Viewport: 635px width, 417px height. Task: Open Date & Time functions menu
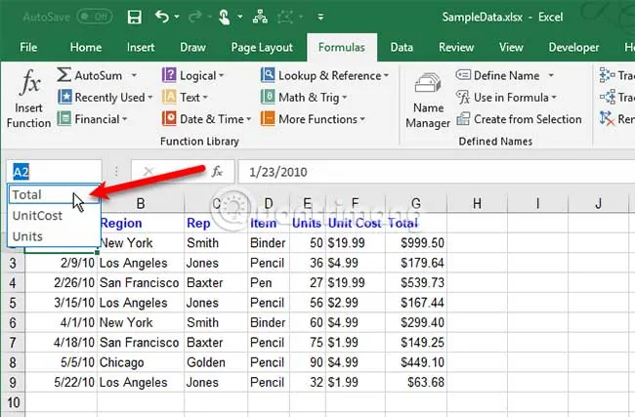point(206,119)
